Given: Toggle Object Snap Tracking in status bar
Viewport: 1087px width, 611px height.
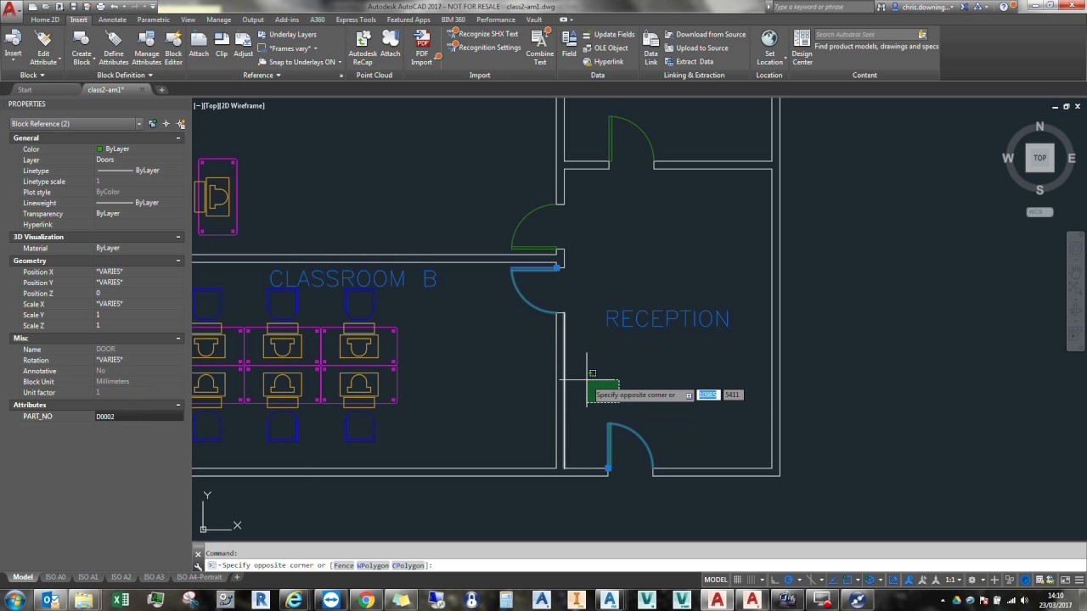Looking at the screenshot, I should point(833,580).
